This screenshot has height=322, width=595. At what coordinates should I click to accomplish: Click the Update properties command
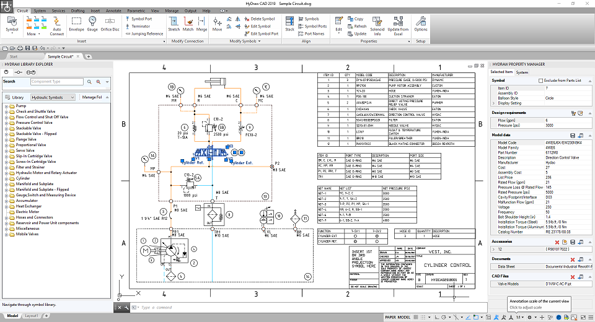tap(357, 34)
